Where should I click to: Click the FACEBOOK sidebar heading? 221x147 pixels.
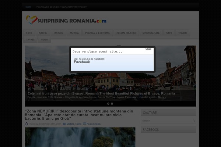tap(168, 130)
